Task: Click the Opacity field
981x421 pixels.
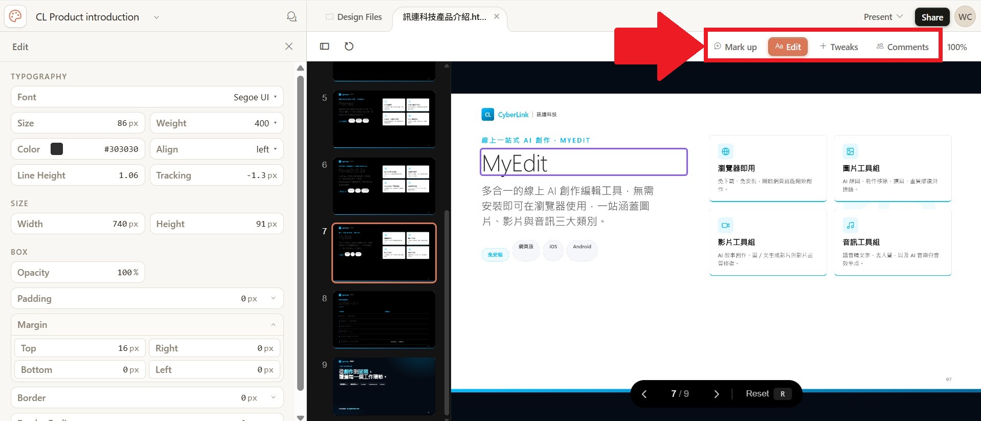Action: [x=78, y=273]
